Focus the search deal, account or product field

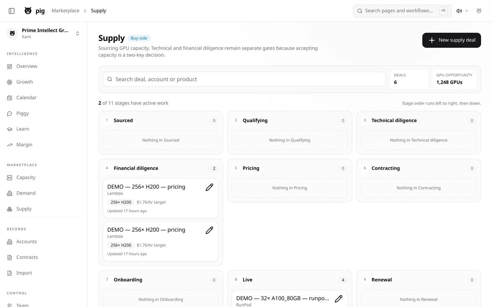[244, 79]
